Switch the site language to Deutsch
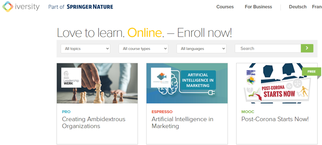The width and height of the screenshot is (322, 145). click(x=297, y=7)
